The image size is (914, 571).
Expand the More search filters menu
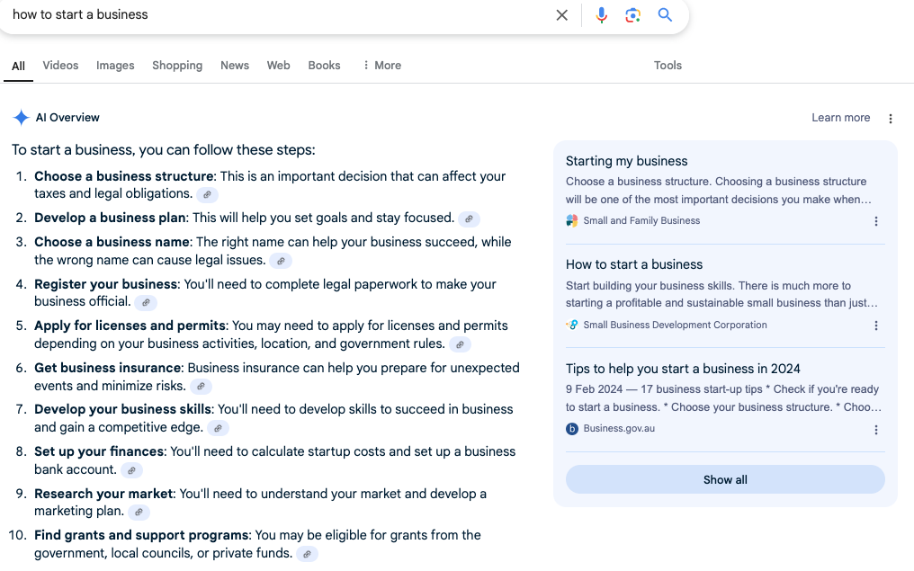pyautogui.click(x=381, y=66)
